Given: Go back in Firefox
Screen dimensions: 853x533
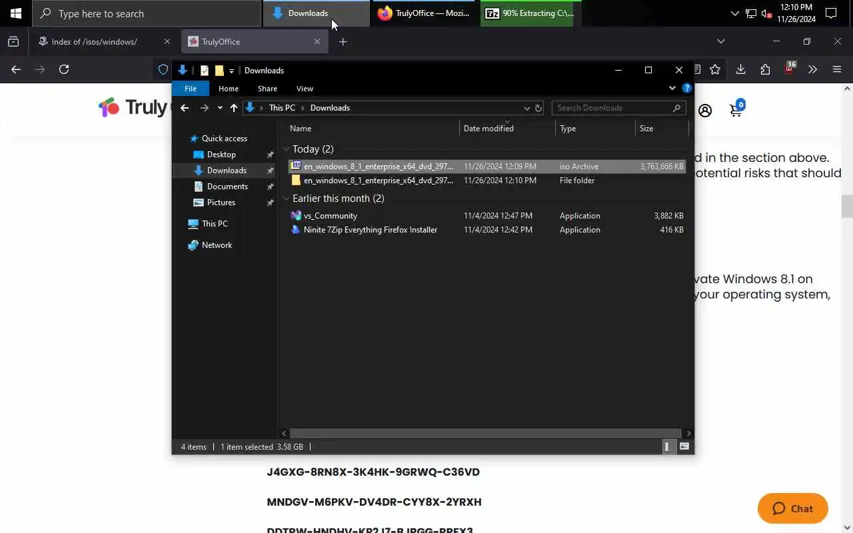Looking at the screenshot, I should tap(16, 69).
